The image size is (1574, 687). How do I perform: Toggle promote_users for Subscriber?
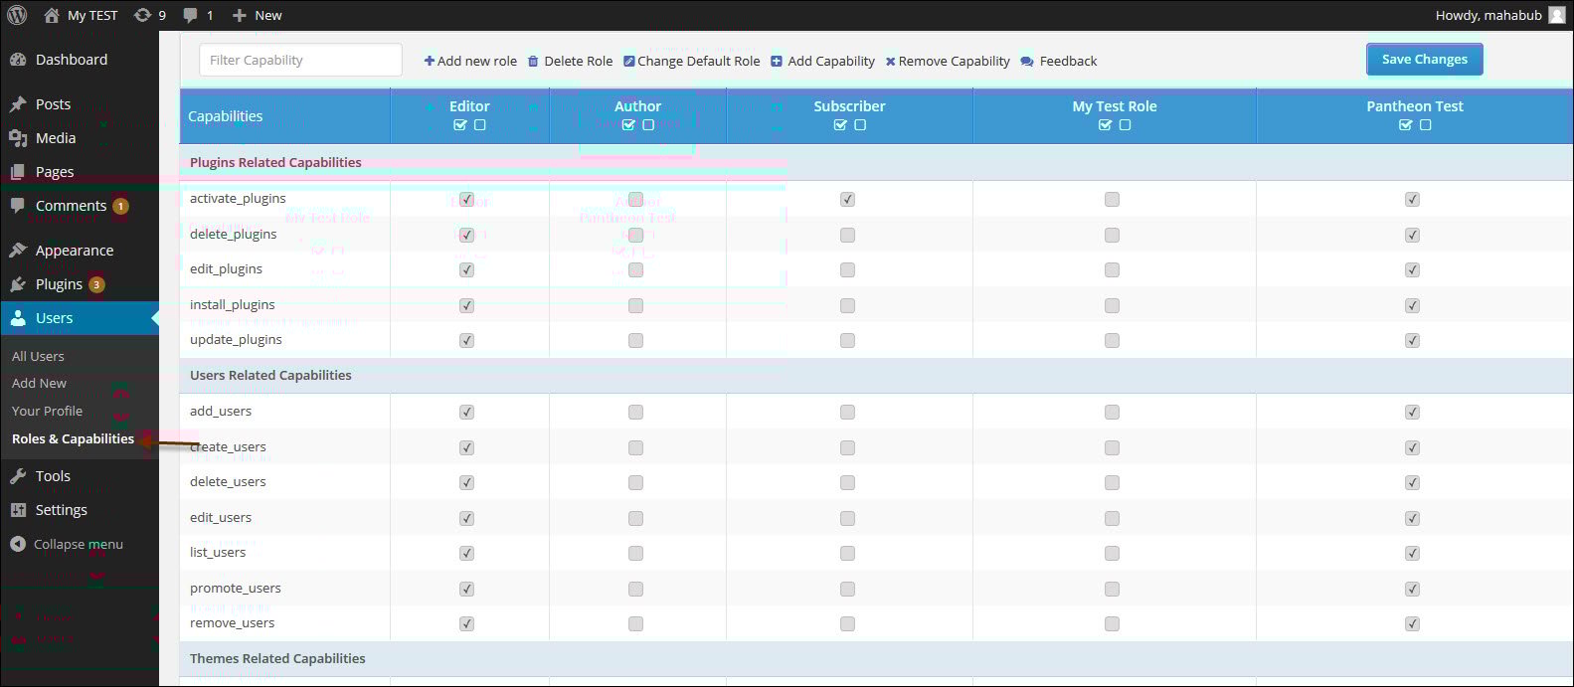tap(847, 590)
